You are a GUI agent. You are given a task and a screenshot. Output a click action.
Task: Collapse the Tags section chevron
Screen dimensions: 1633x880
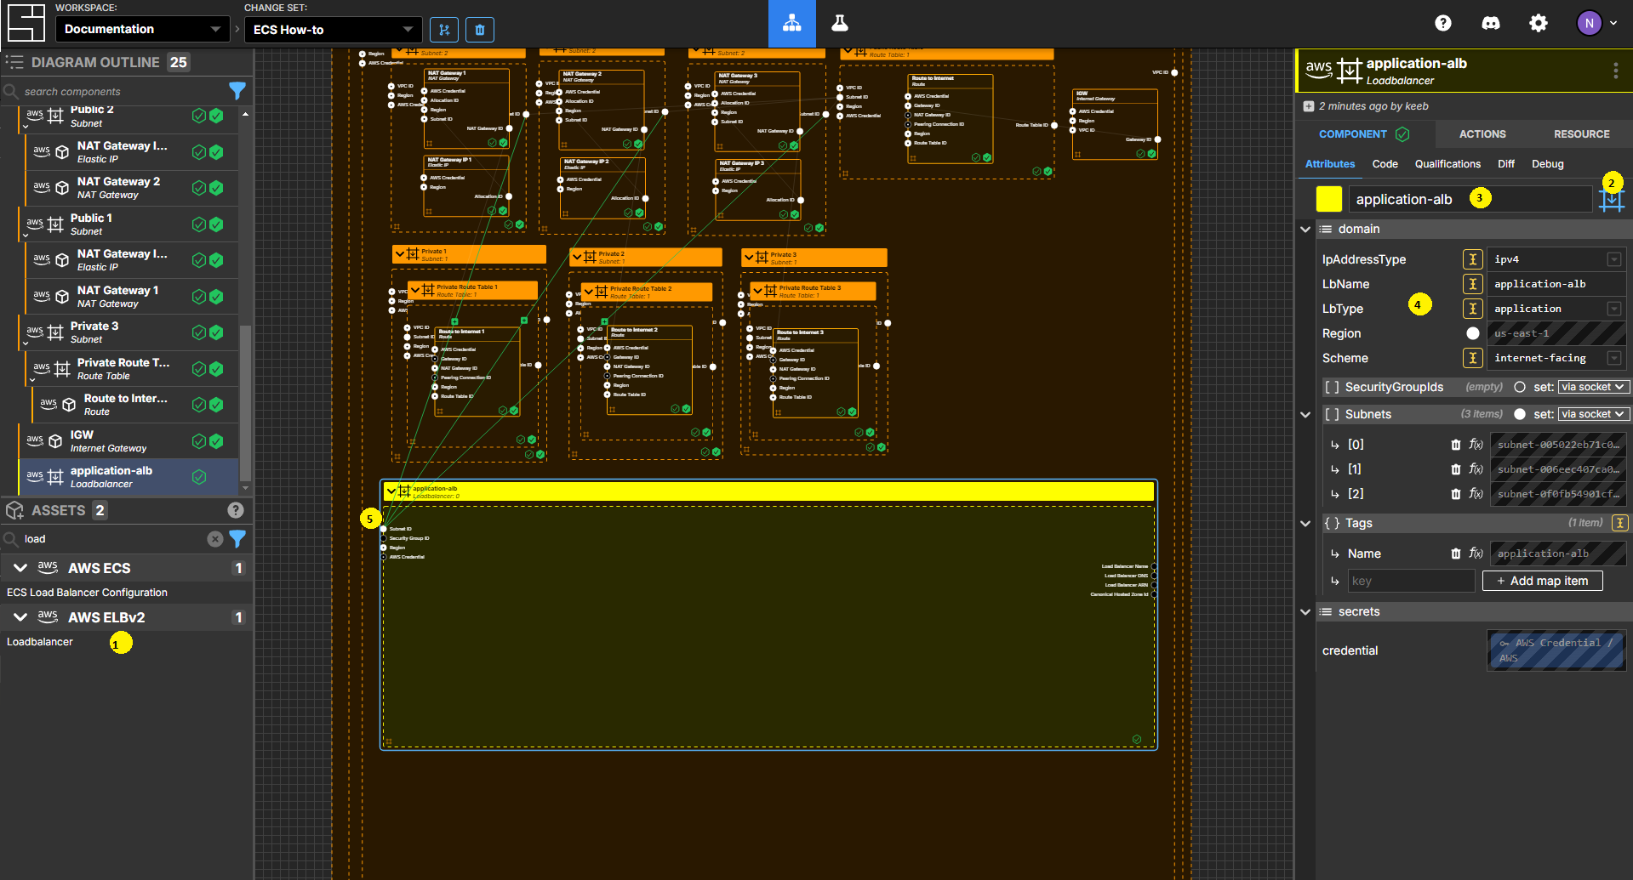click(1305, 523)
